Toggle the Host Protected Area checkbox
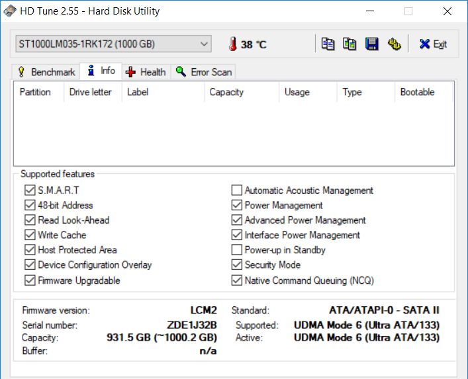Image resolution: width=468 pixels, height=379 pixels. click(30, 249)
